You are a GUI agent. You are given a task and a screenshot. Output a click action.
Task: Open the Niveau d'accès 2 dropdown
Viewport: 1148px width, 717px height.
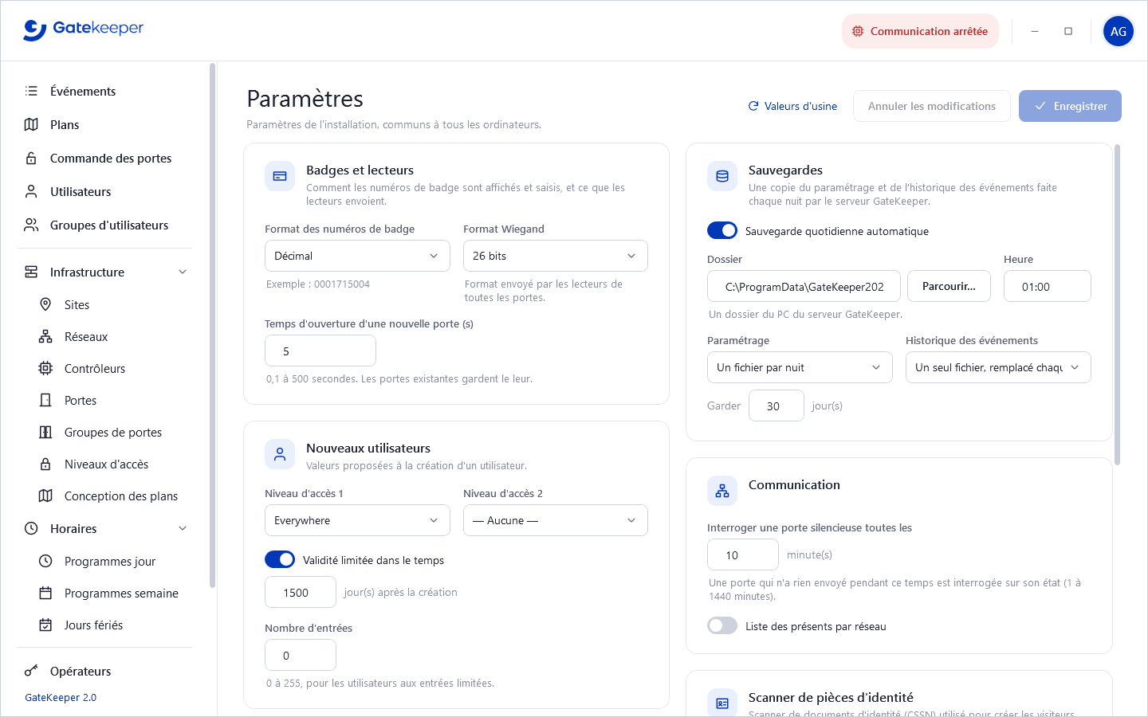(x=556, y=520)
